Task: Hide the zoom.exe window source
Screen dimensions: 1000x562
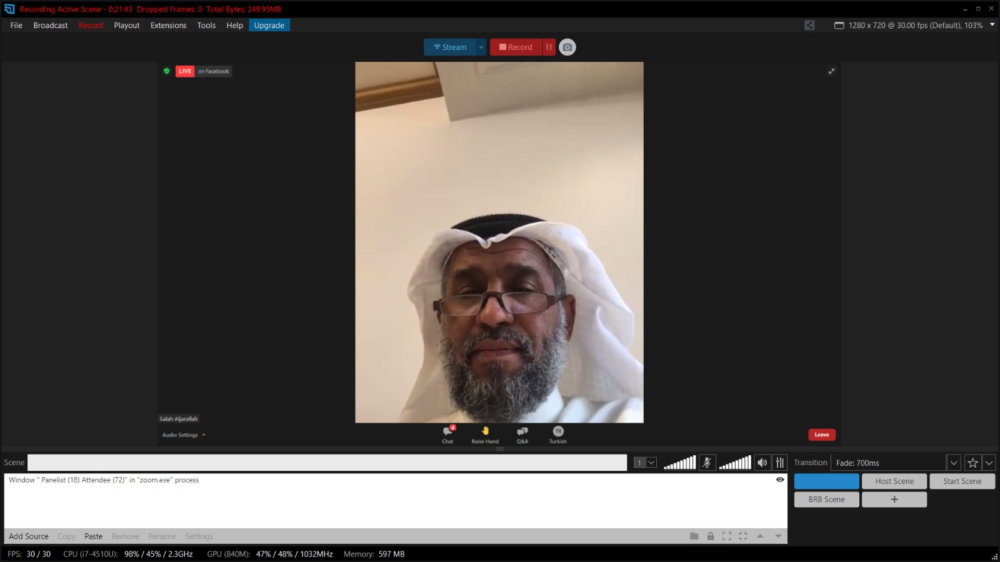Action: tap(779, 480)
